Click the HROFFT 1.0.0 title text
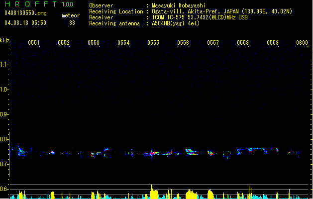 39,4
